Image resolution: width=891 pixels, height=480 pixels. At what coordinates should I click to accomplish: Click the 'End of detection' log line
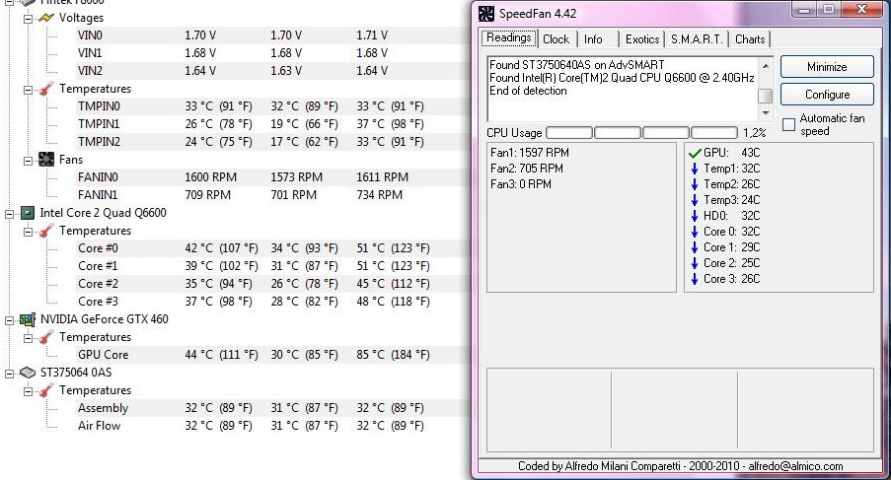click(528, 91)
